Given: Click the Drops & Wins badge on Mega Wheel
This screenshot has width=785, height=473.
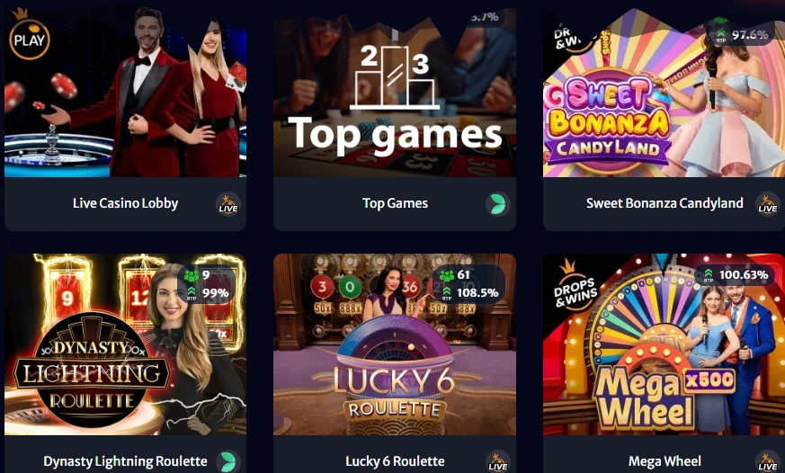Looking at the screenshot, I should click(575, 285).
